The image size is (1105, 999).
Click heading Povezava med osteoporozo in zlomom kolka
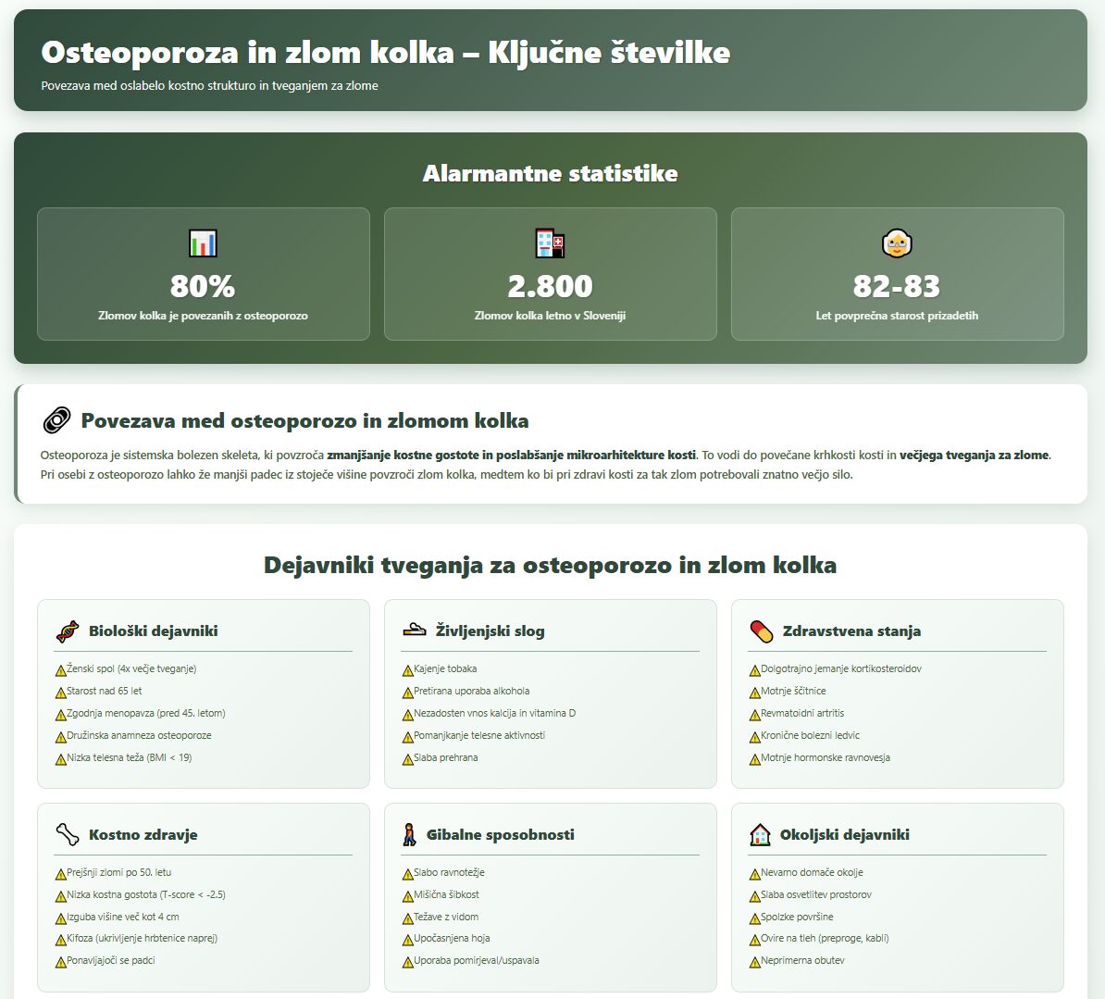(x=304, y=421)
